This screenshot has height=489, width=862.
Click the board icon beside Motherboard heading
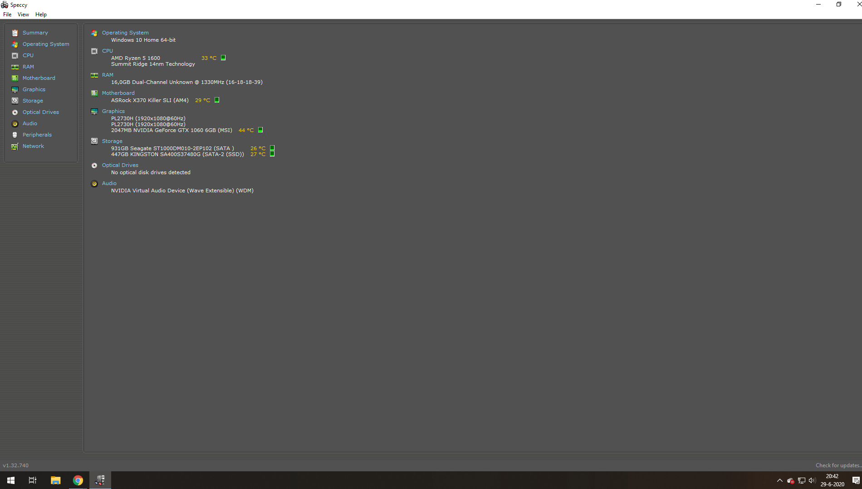coord(94,93)
